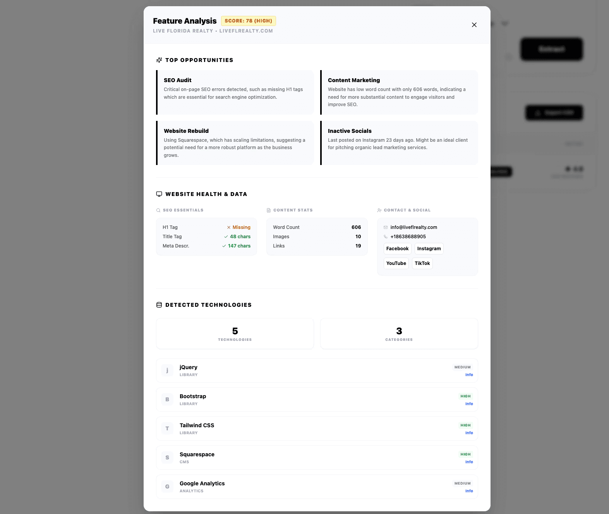Click second black button in background page
The height and width of the screenshot is (514, 609).
pos(554,113)
